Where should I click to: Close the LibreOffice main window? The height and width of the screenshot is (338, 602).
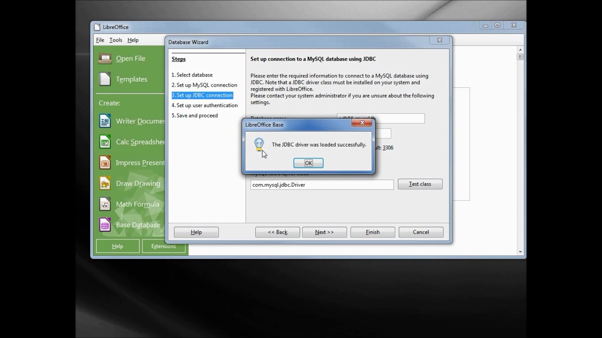click(514, 25)
